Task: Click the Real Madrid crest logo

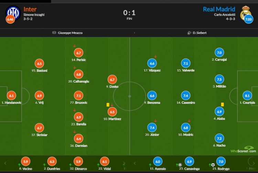Action: [246, 13]
